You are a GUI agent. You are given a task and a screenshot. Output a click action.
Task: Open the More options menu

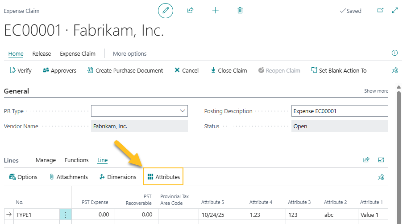[x=129, y=54]
